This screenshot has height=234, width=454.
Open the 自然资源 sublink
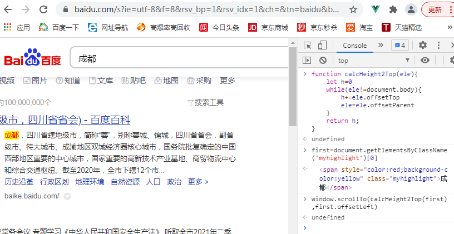point(125,182)
